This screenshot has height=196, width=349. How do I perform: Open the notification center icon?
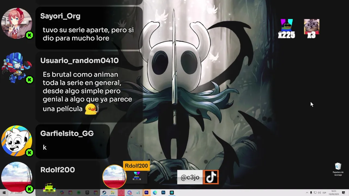(344, 193)
